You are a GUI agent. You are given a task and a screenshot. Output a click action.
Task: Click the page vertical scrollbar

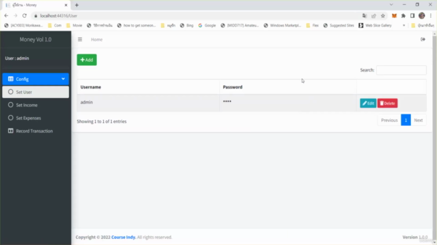[434, 137]
